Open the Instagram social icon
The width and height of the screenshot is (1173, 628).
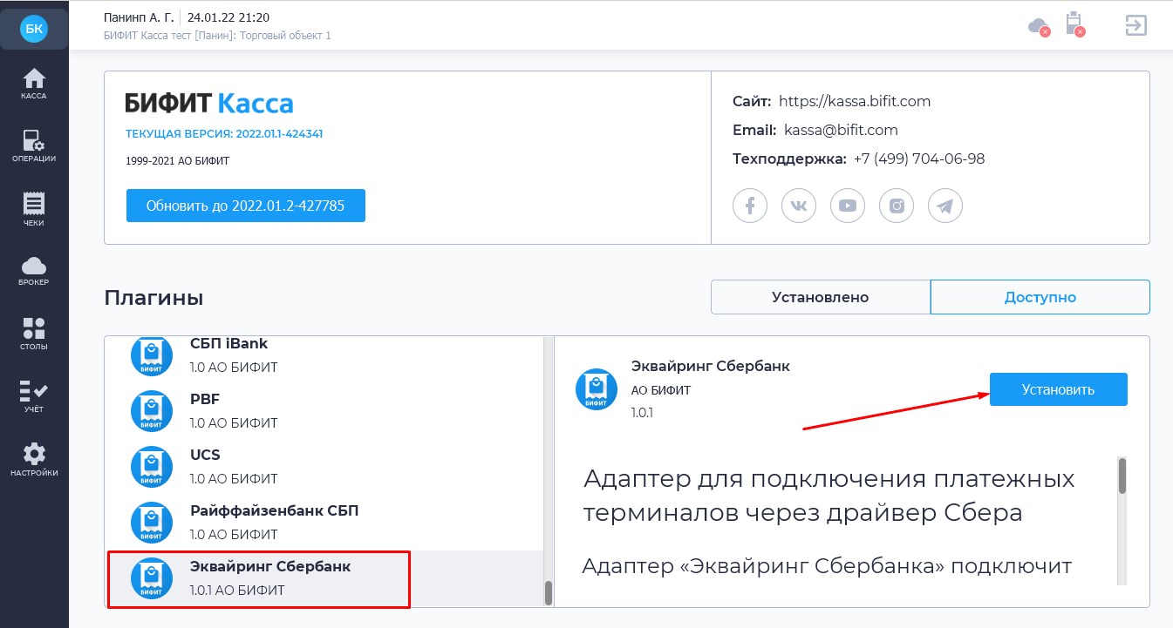point(897,206)
